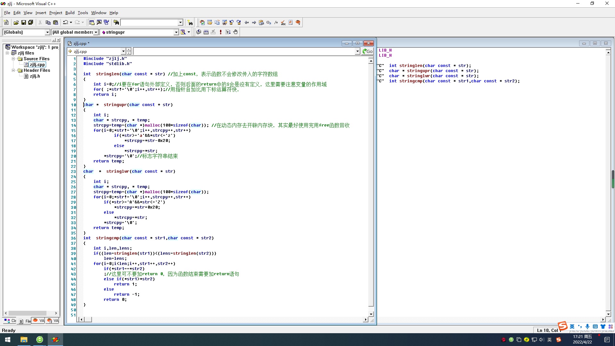Switch to first VA tomato workspace tab
The width and height of the screenshot is (615, 346).
point(38,320)
